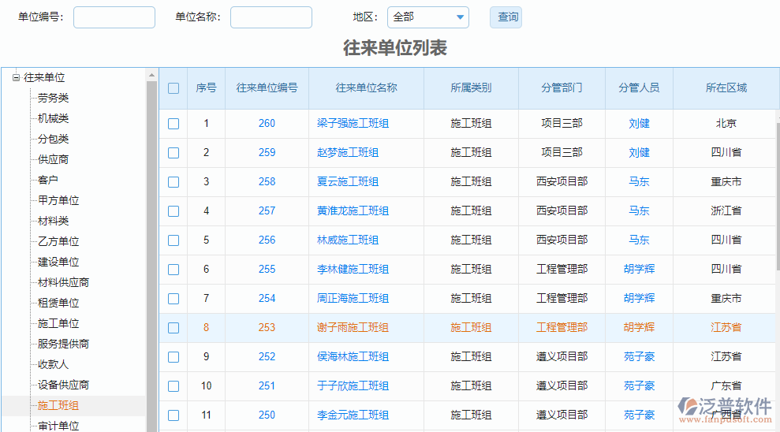This screenshot has height=432, width=780.
Task: Click the 所在区域 column header
Action: click(x=726, y=88)
